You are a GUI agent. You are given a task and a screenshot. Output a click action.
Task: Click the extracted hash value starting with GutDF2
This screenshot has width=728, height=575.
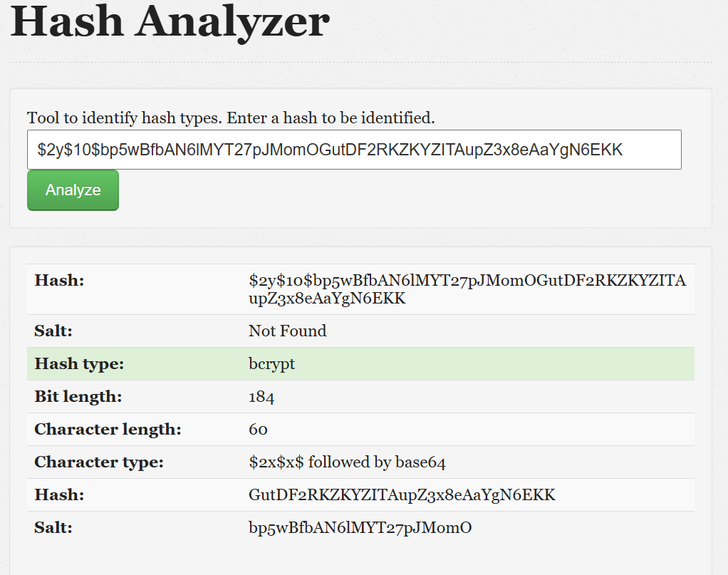point(402,494)
